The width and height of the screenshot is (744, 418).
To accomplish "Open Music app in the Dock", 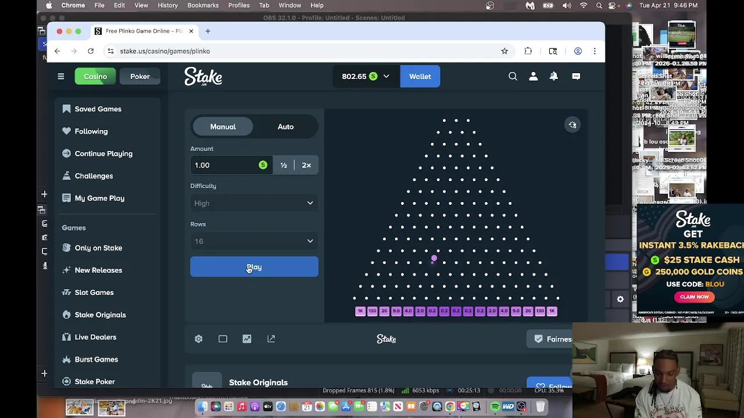I will coord(242,406).
